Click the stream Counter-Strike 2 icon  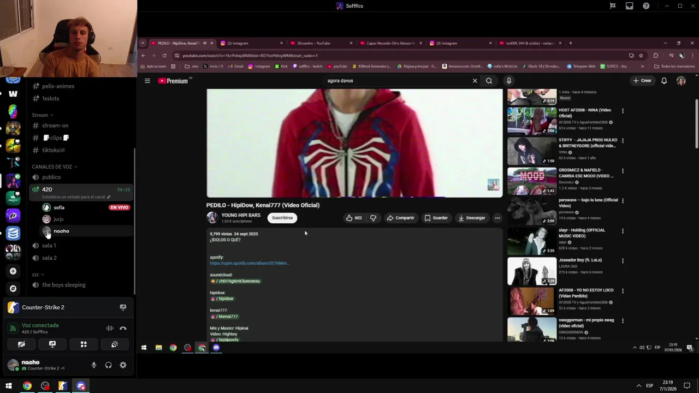tap(123, 307)
